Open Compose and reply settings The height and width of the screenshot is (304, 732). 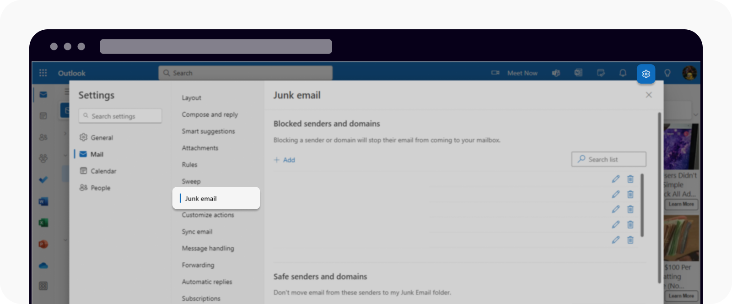[210, 114]
